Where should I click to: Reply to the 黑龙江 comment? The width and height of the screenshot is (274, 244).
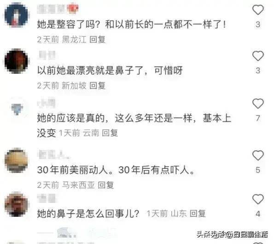(x=97, y=39)
